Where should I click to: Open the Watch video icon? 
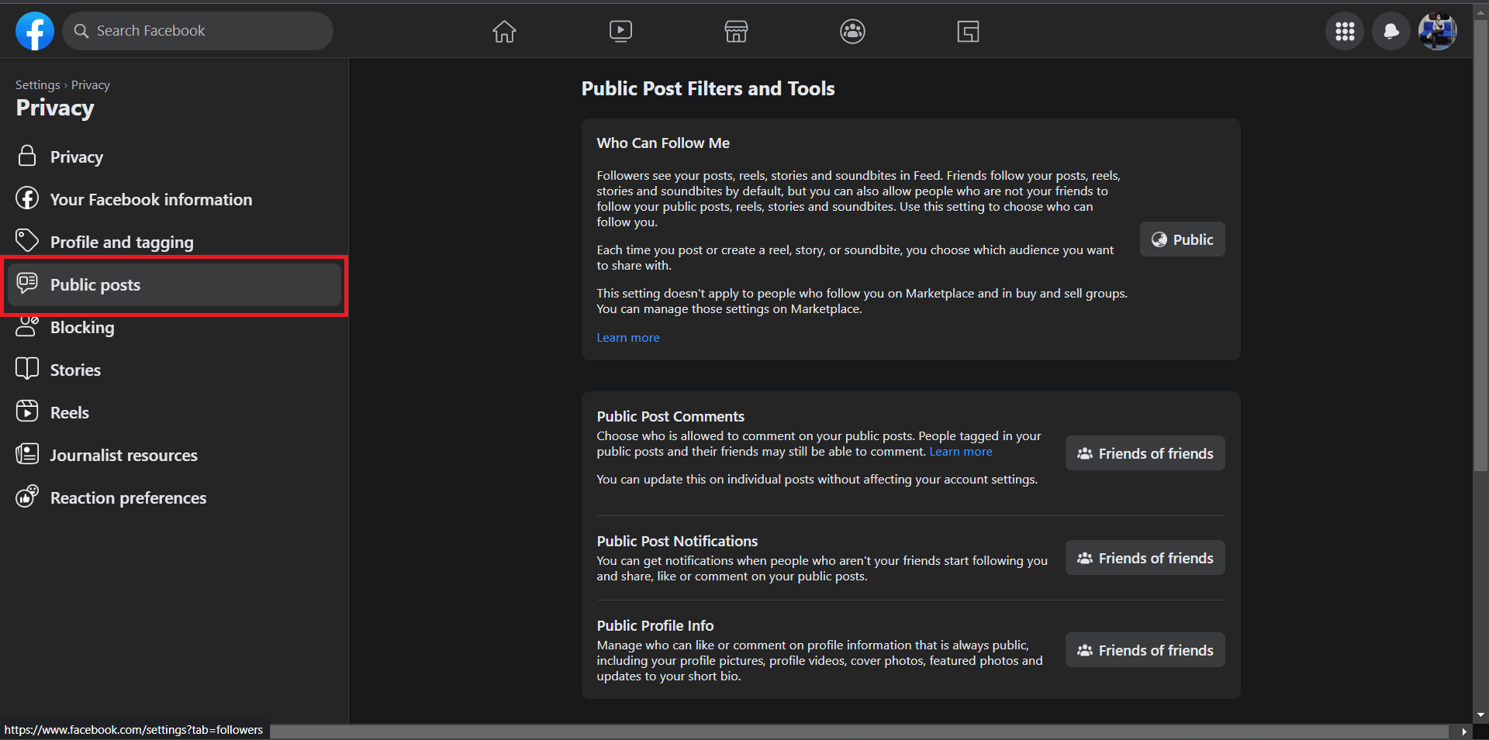pos(620,31)
